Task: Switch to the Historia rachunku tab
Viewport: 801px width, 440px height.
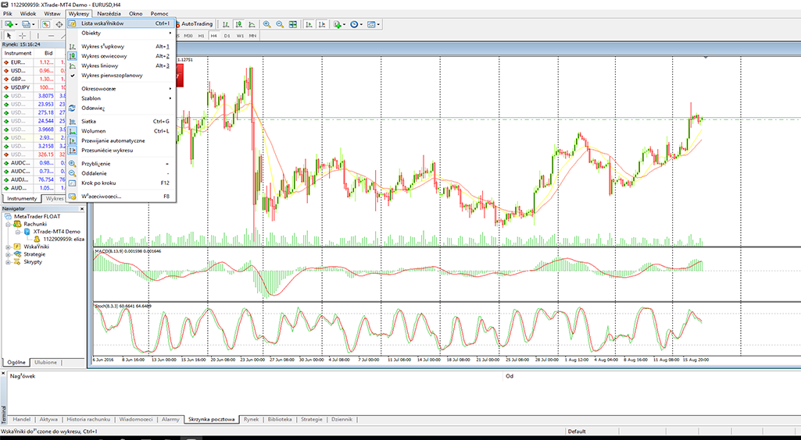Action: click(x=88, y=420)
